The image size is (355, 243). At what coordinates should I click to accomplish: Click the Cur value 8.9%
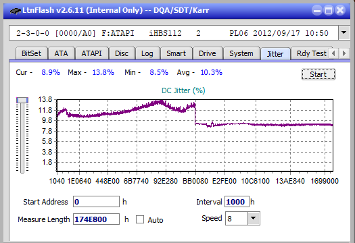tap(51, 72)
